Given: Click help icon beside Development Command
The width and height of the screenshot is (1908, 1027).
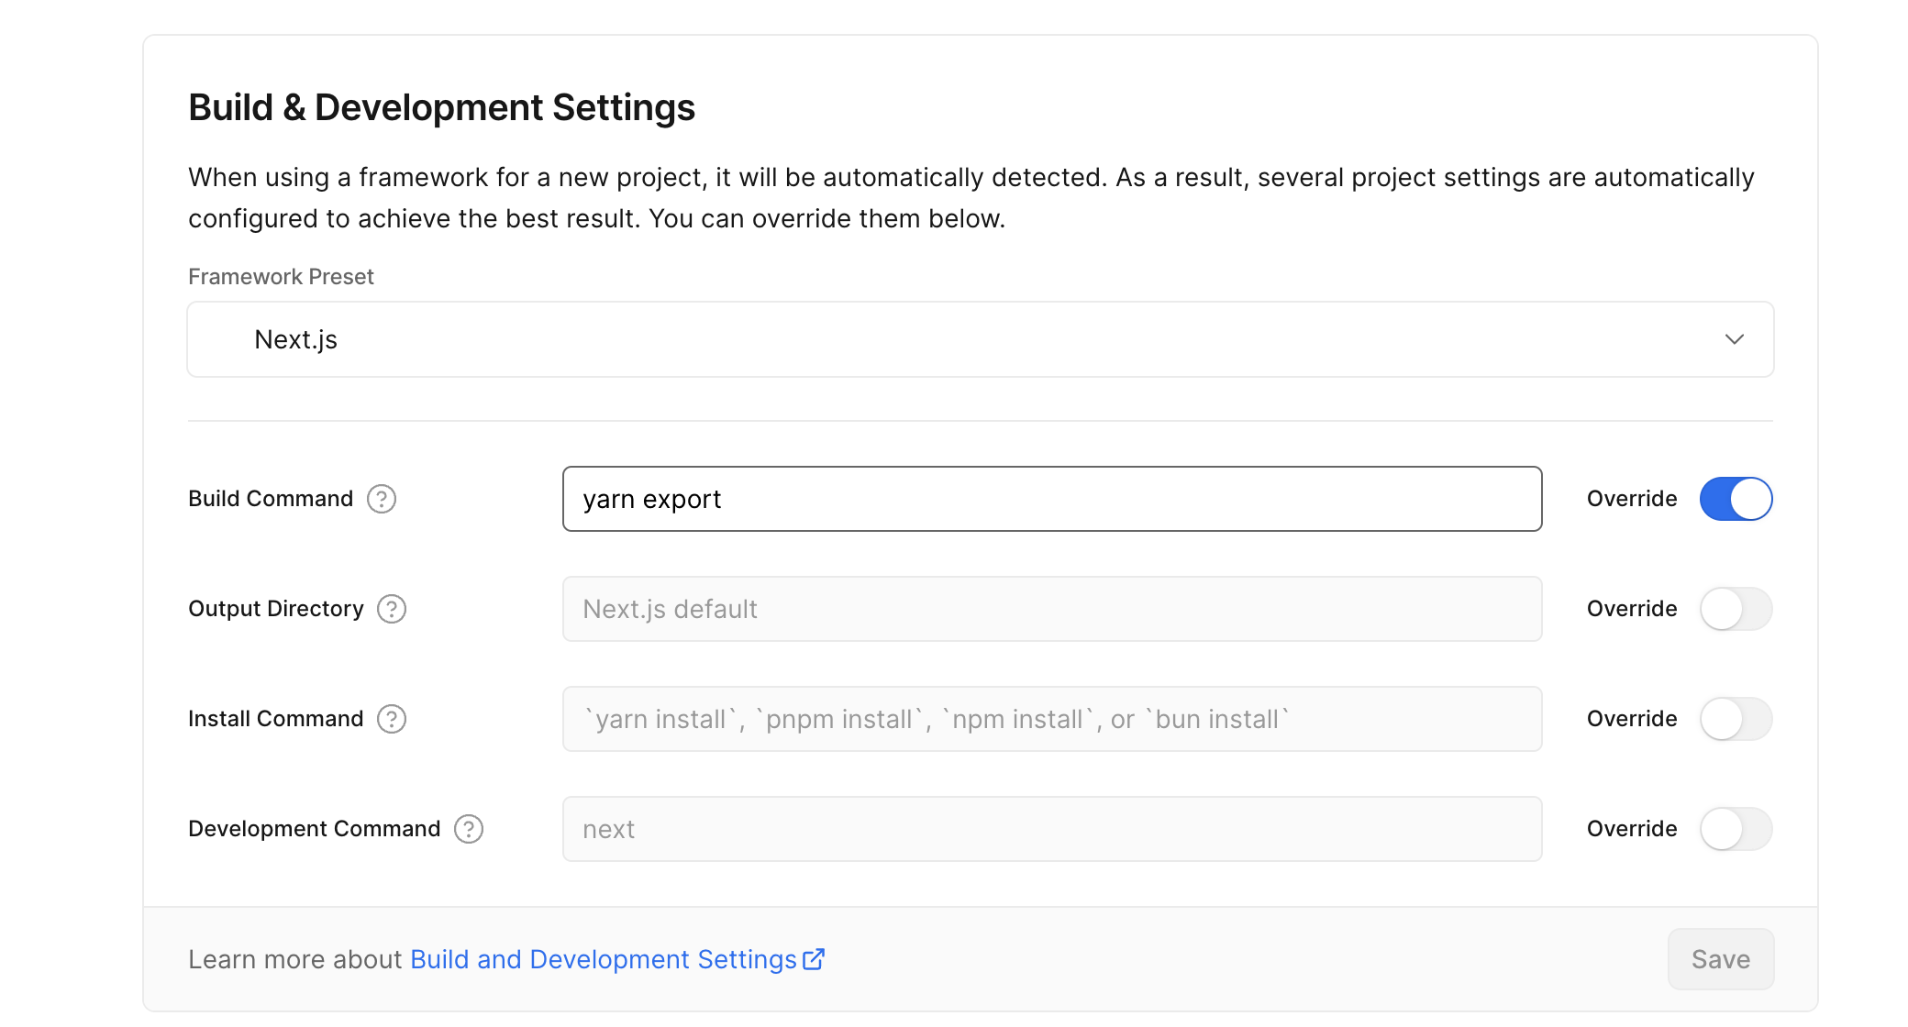Looking at the screenshot, I should point(469,829).
